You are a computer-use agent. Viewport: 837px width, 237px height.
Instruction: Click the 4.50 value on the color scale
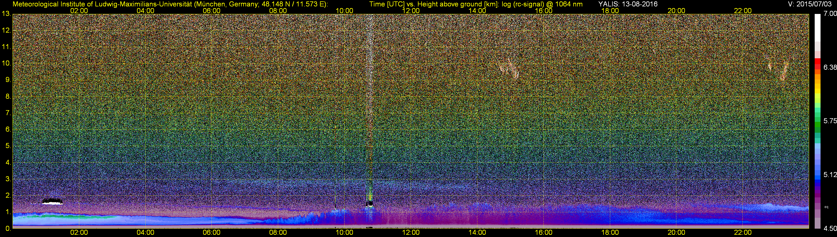point(830,229)
